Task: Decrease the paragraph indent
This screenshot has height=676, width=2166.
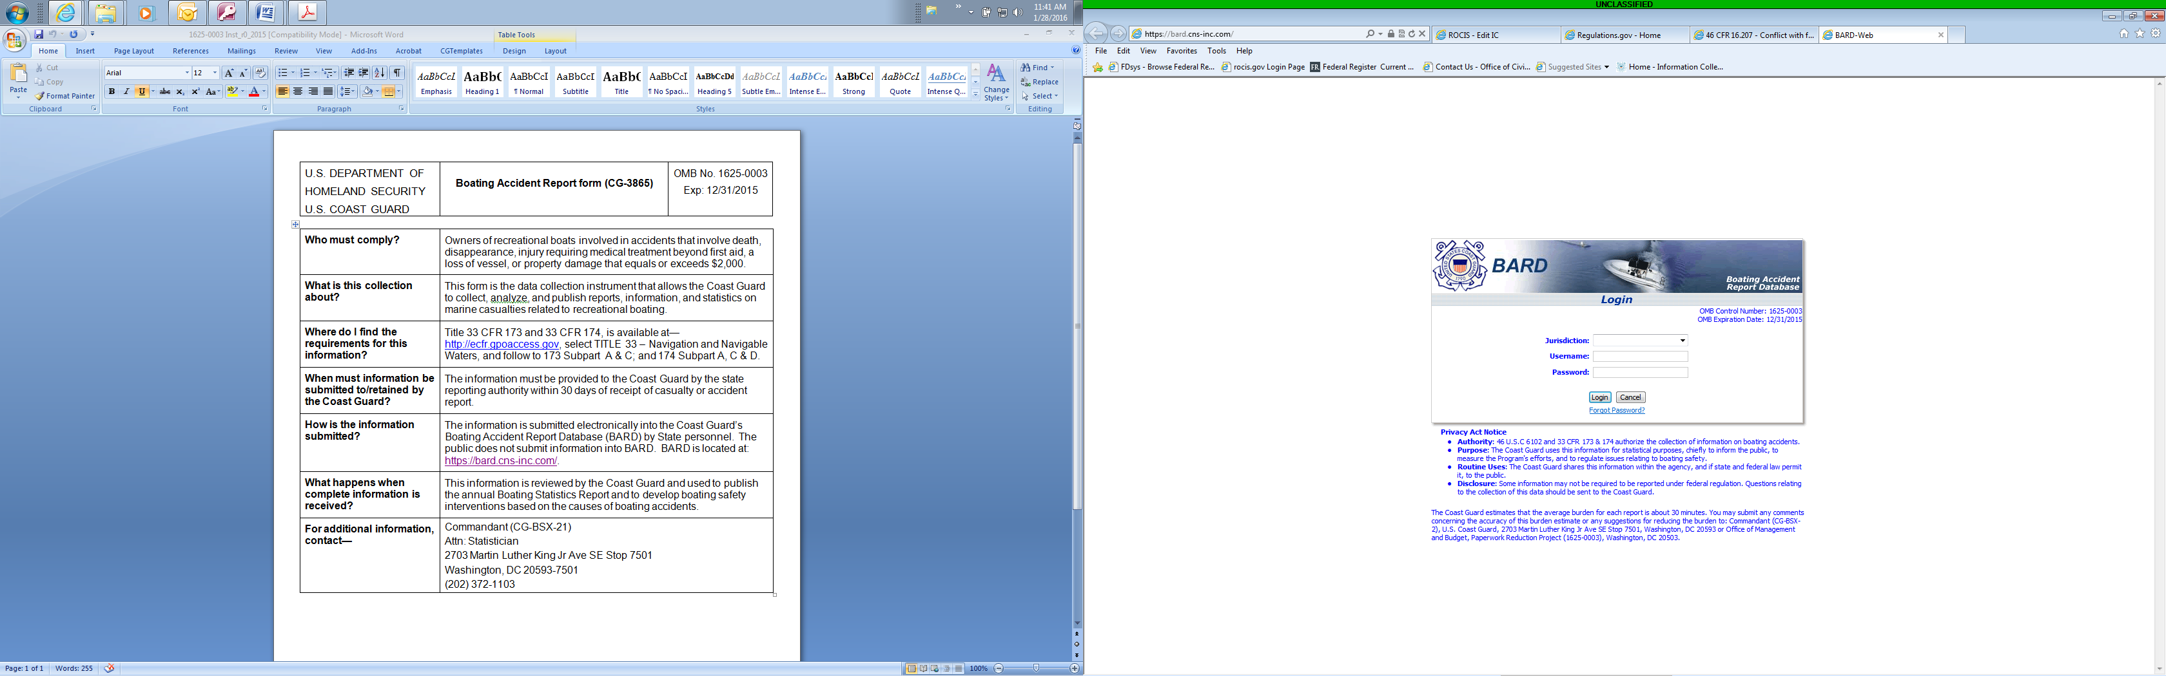Action: coord(349,73)
